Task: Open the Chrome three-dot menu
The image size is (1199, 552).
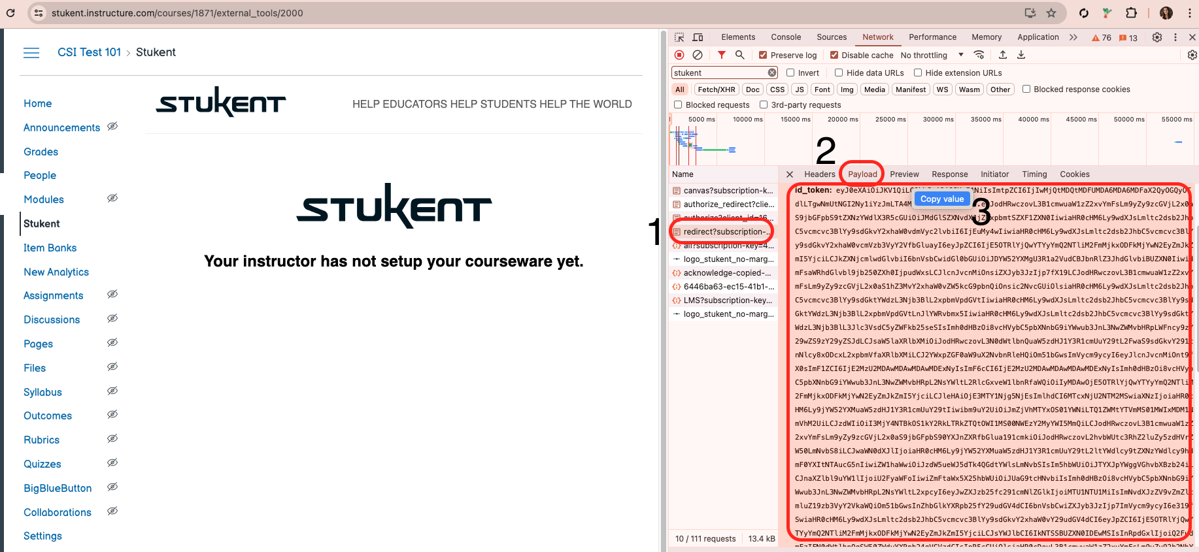Action: [x=1189, y=13]
